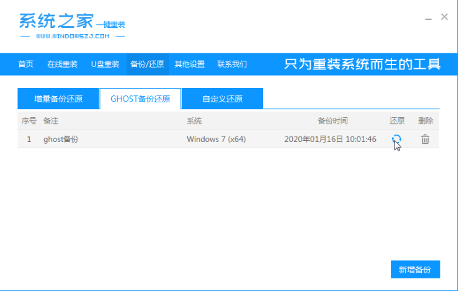Click the www.windowszj.com address under logo
This screenshot has height=292, width=459.
72,37
